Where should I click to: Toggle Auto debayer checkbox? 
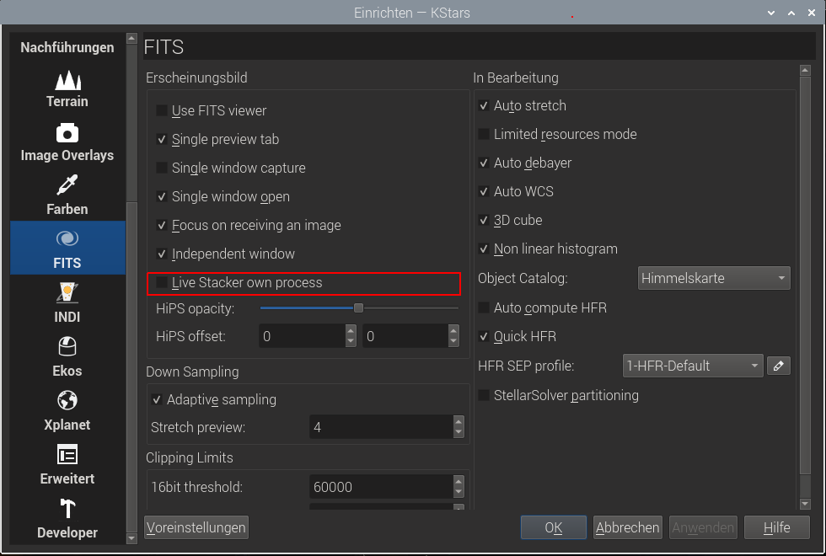point(484,163)
